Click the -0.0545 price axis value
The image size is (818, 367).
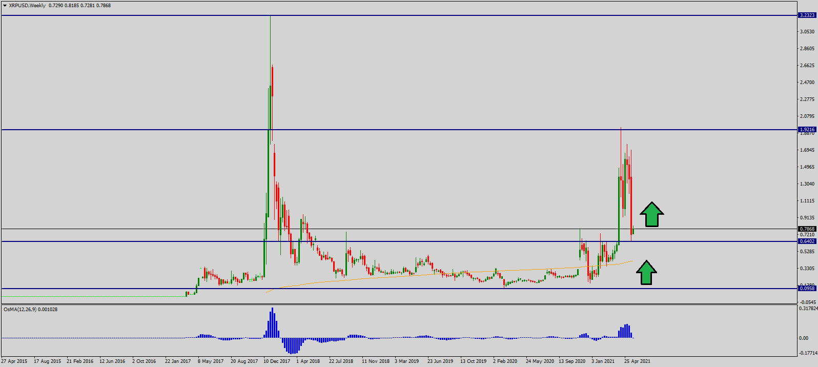coord(807,302)
